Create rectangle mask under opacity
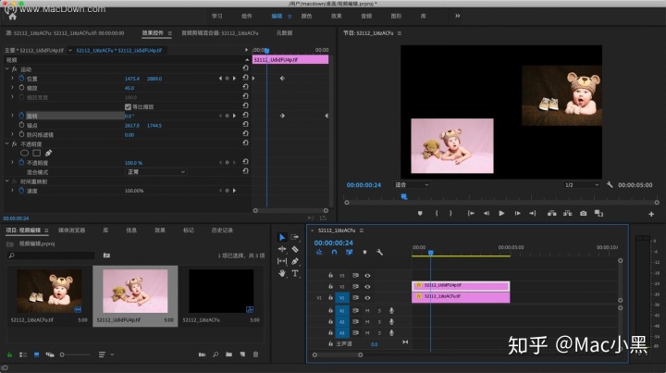 (37, 153)
